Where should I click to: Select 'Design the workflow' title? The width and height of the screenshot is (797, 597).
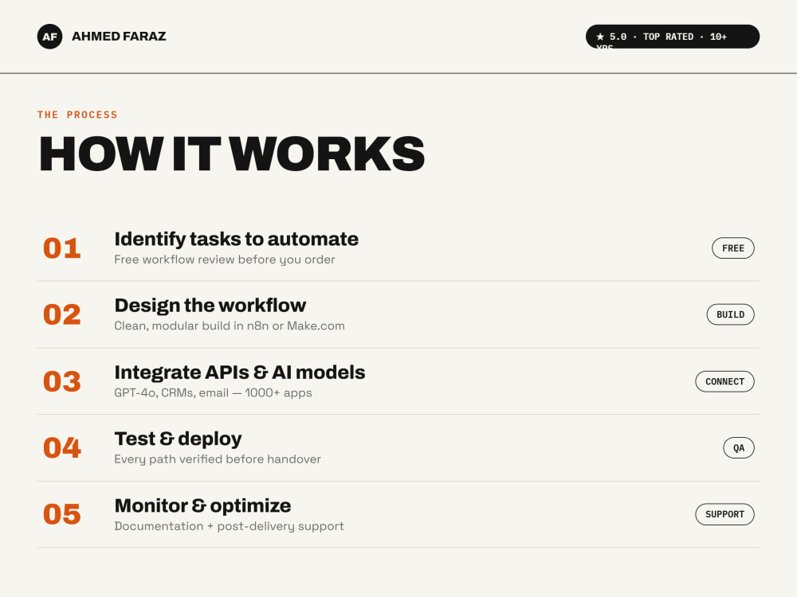[x=210, y=306]
